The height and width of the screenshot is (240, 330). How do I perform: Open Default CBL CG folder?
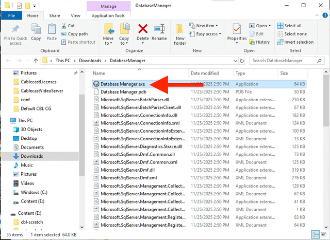(36, 108)
